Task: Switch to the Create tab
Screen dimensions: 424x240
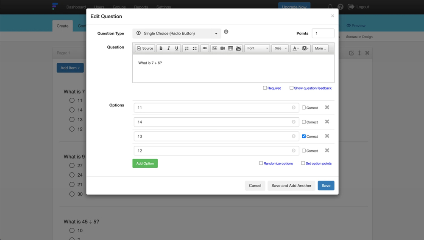Action: (x=62, y=26)
